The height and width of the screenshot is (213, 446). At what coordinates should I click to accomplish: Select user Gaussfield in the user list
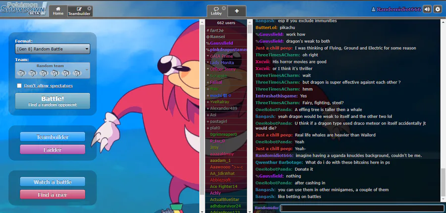(226, 43)
